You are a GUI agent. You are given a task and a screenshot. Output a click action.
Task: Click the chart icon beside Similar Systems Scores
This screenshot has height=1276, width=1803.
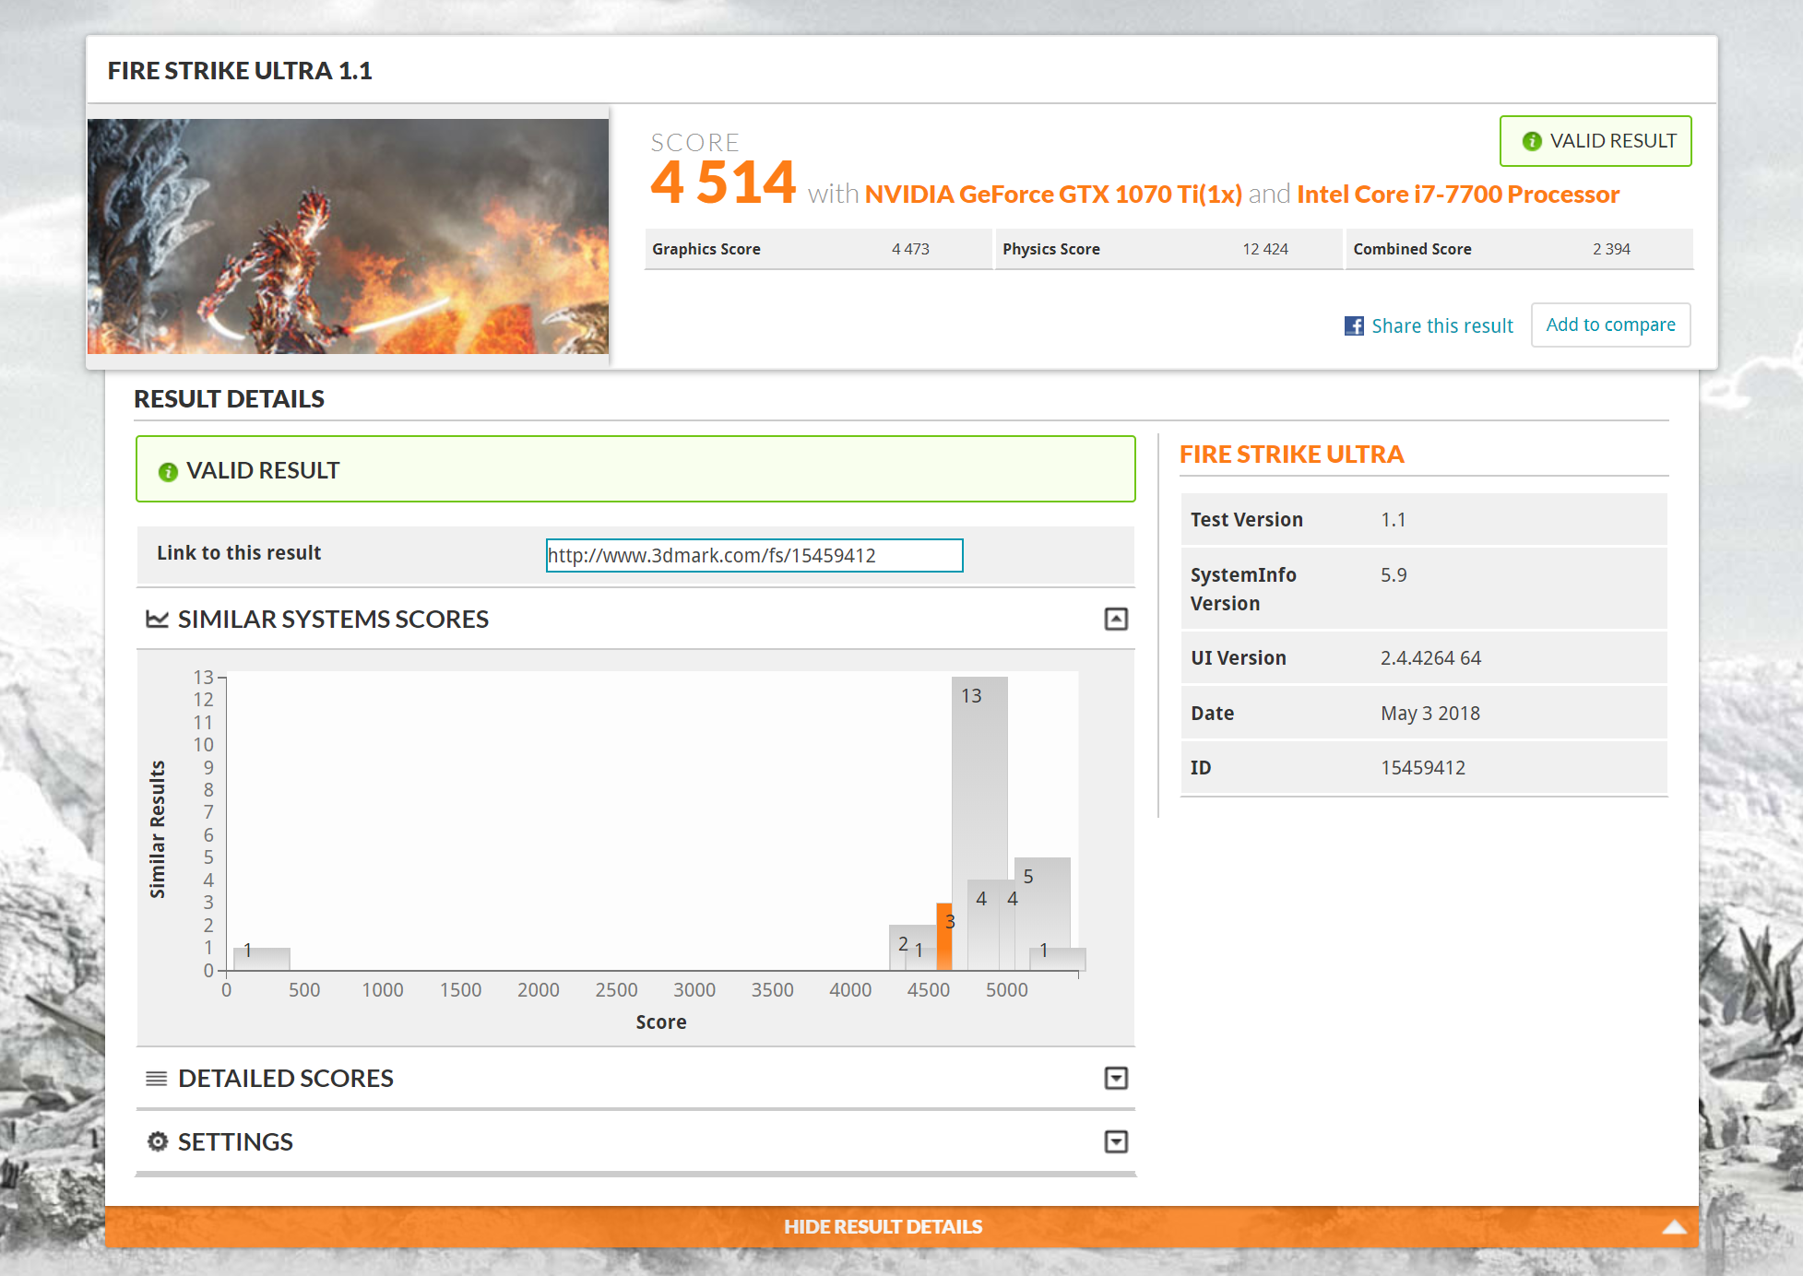tap(157, 619)
